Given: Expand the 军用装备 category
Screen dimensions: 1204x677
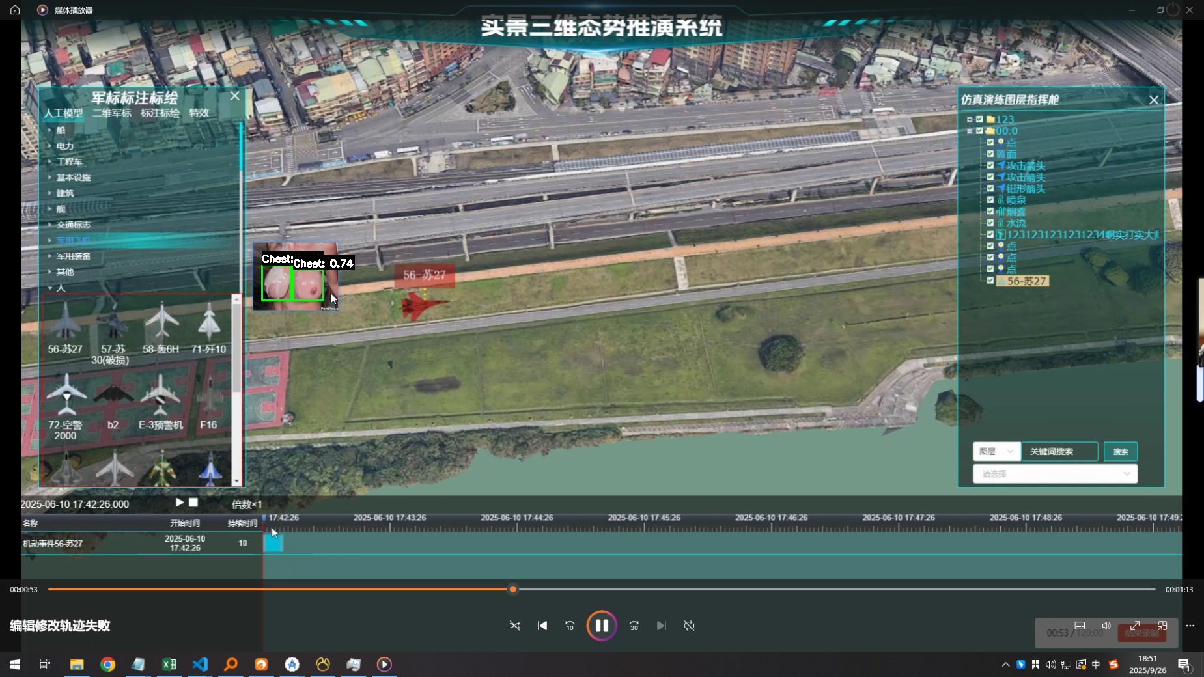Looking at the screenshot, I should pyautogui.click(x=49, y=256).
